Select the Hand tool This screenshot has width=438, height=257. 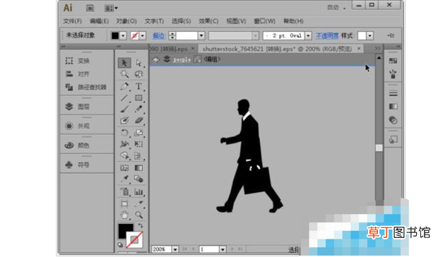[124, 215]
